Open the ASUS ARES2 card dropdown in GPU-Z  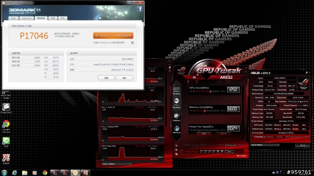click(x=265, y=145)
